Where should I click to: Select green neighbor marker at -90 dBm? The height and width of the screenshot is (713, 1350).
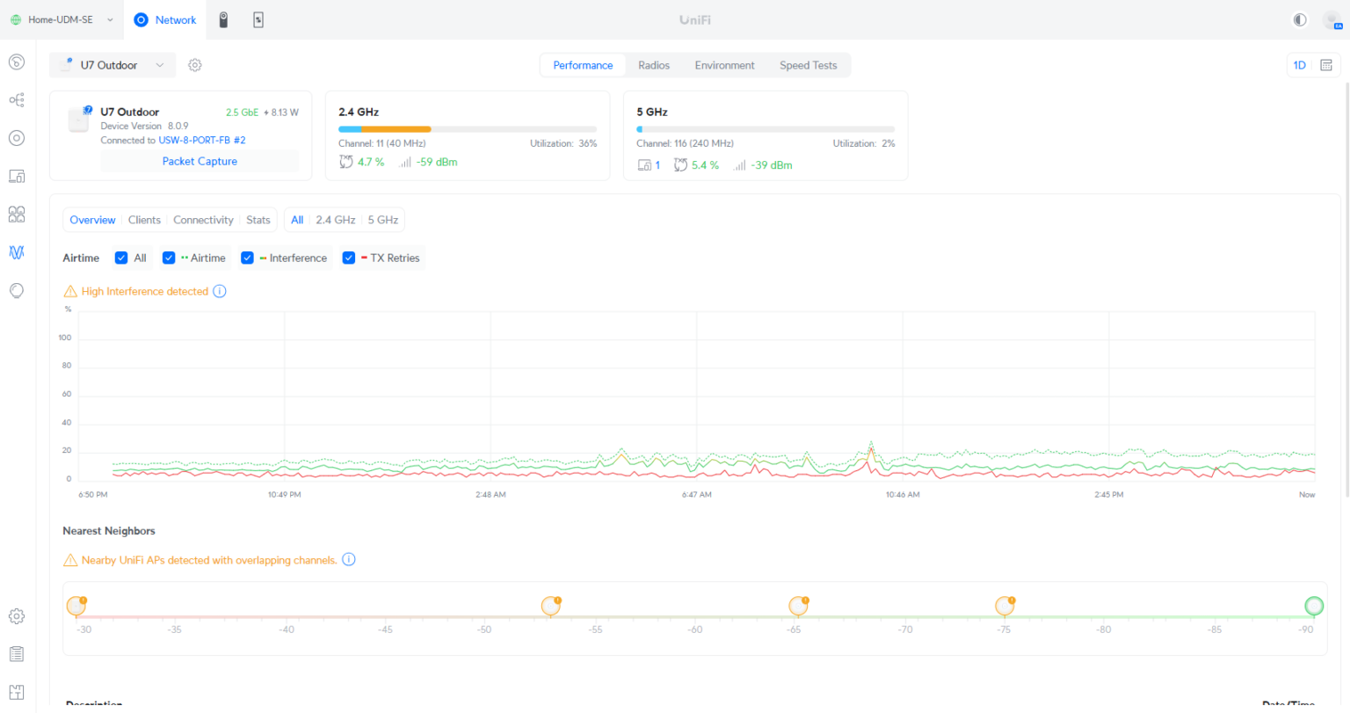pos(1314,606)
